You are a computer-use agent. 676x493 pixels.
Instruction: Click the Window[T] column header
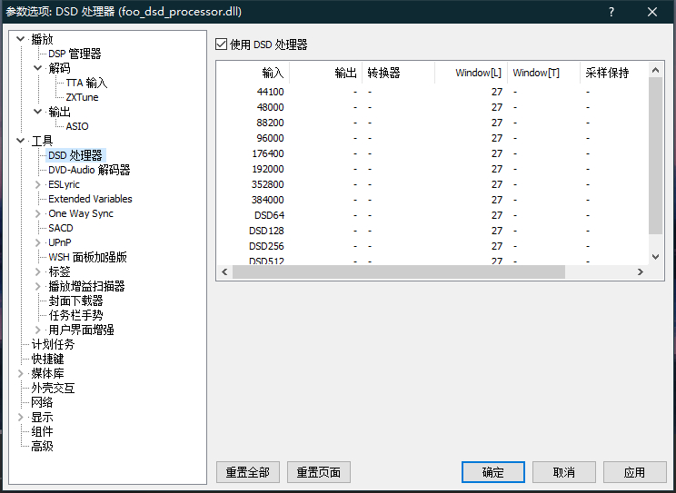pyautogui.click(x=543, y=73)
